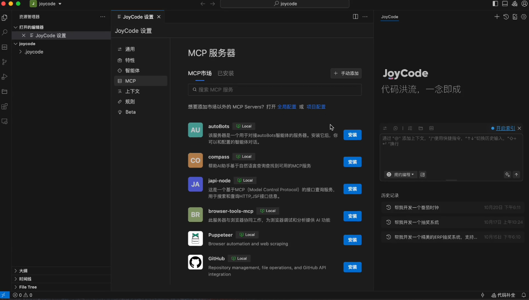Click remote connection icon in status bar
Viewport: 529px width, 300px height.
4,295
